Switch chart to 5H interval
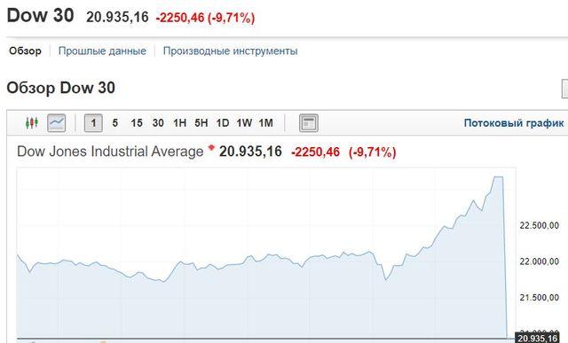The height and width of the screenshot is (343, 568). [201, 123]
